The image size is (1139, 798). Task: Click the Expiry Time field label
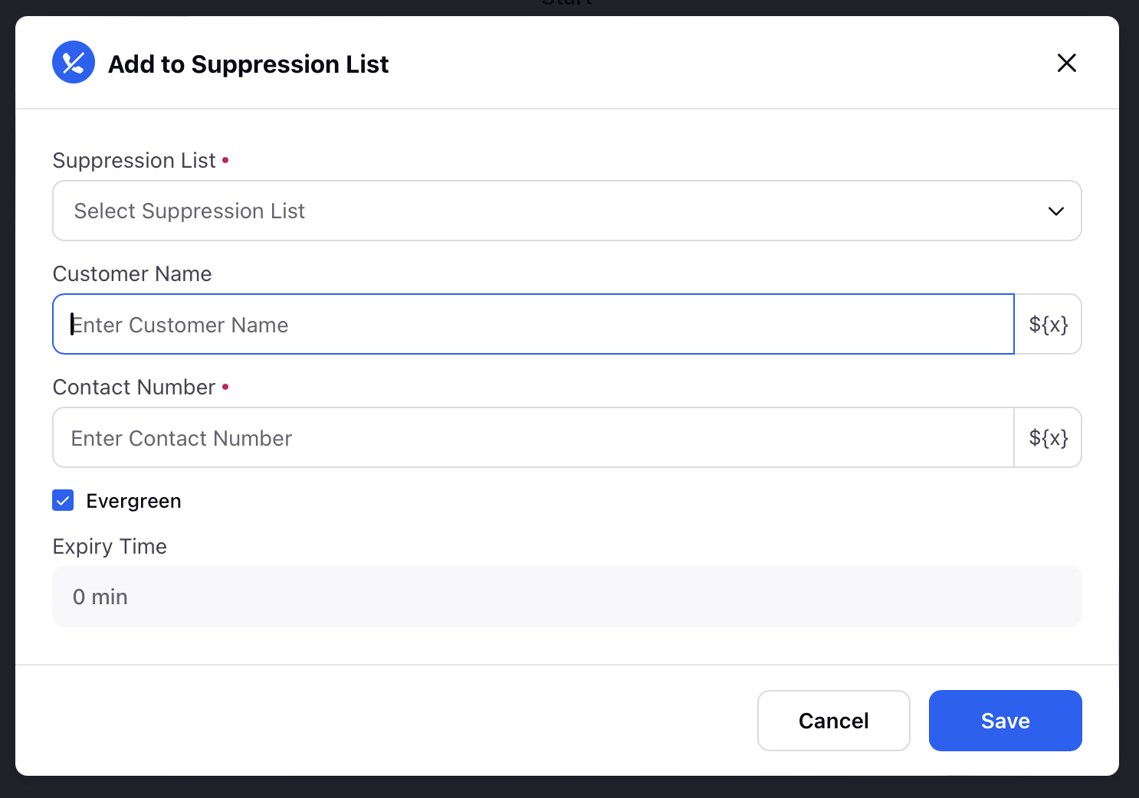110,547
